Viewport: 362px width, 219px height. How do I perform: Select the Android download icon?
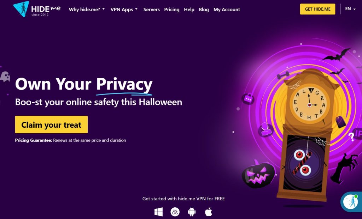[x=192, y=212]
